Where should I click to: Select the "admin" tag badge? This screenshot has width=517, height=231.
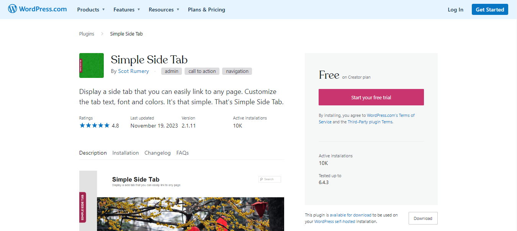point(171,71)
